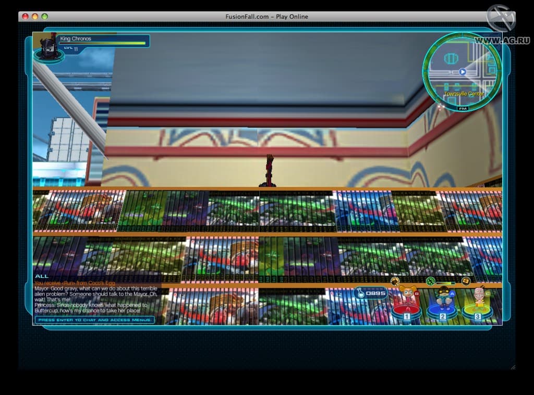Click the Mayor's chat line 'Good gravy'
The image size is (534, 395).
[96, 294]
